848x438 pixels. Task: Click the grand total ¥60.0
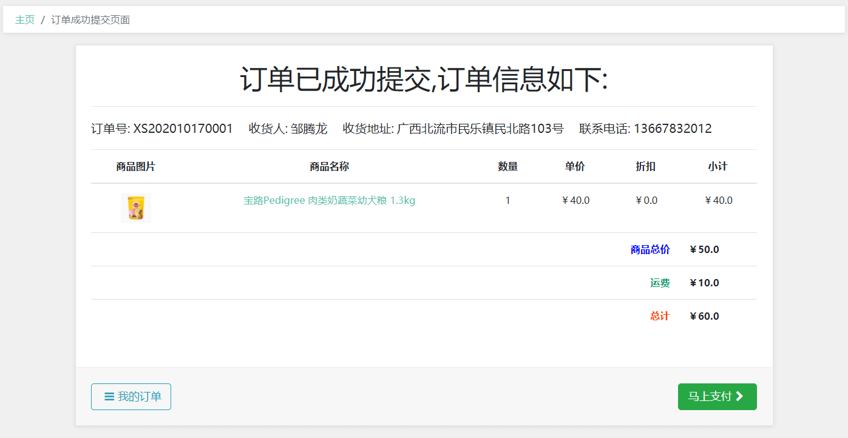(704, 316)
